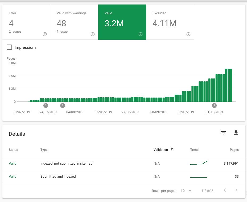Viewport: 247px width, 202px height.
Task: Open 'Submitted and indexed' row
Action: coord(124,177)
